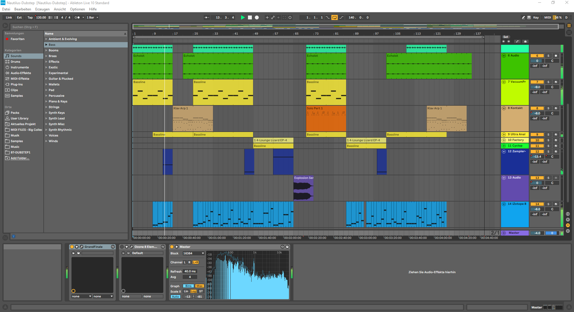The width and height of the screenshot is (574, 312).
Task: Open the metronome settings dropdown arrow
Action: click(83, 18)
